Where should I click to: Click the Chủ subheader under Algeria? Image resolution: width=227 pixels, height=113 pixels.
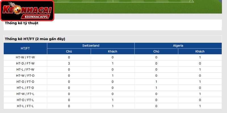156,51
